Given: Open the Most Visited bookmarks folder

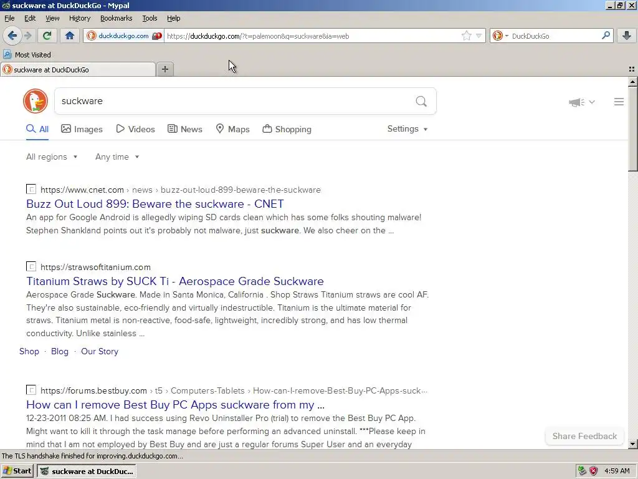Looking at the screenshot, I should (x=27, y=55).
